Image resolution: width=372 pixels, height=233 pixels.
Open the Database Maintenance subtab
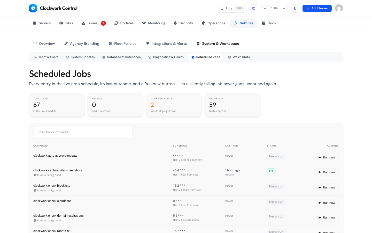[121, 57]
